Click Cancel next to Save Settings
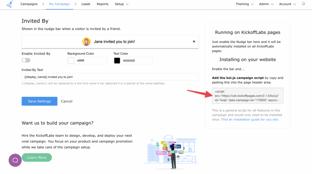Screen dimensions: 312x174 tap(67, 101)
